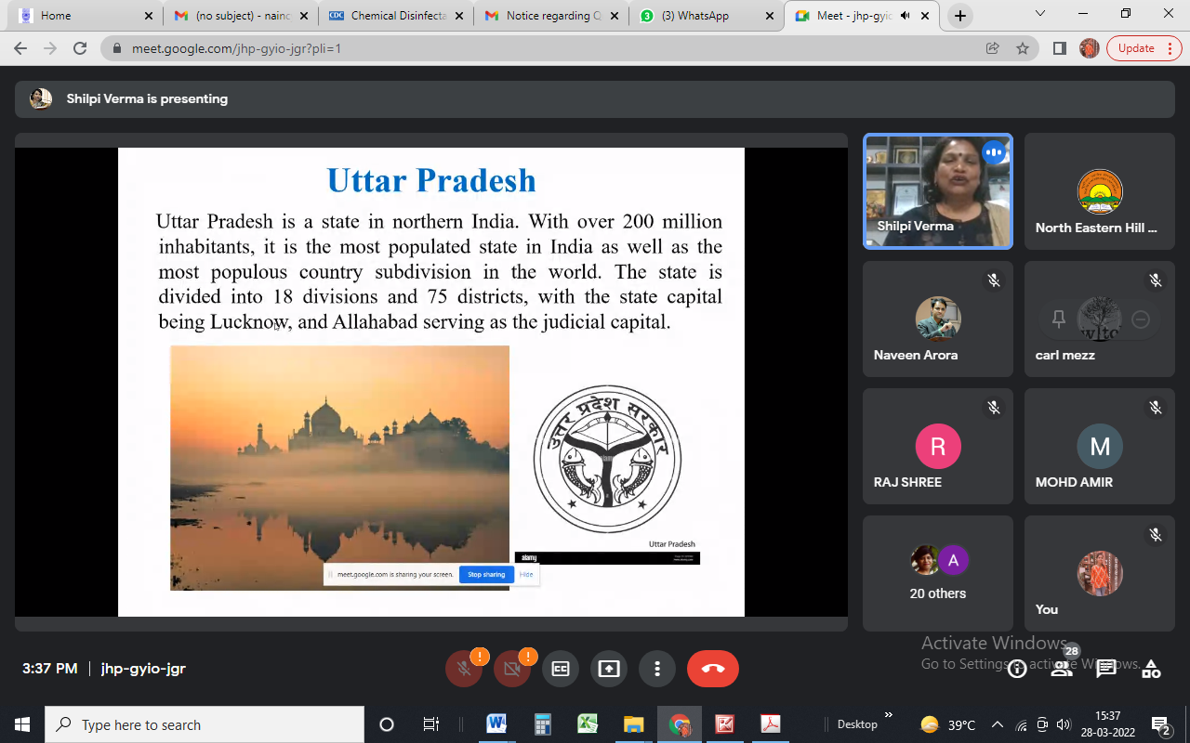The image size is (1190, 743).
Task: Open Cortana from the taskbar
Action: click(387, 724)
